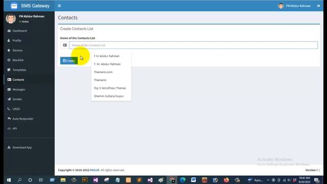
Task: Open the Blacklist sidebar item
Action: point(29,60)
